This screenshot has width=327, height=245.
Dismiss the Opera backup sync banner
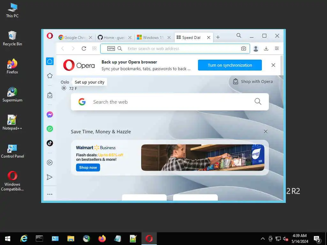click(273, 65)
